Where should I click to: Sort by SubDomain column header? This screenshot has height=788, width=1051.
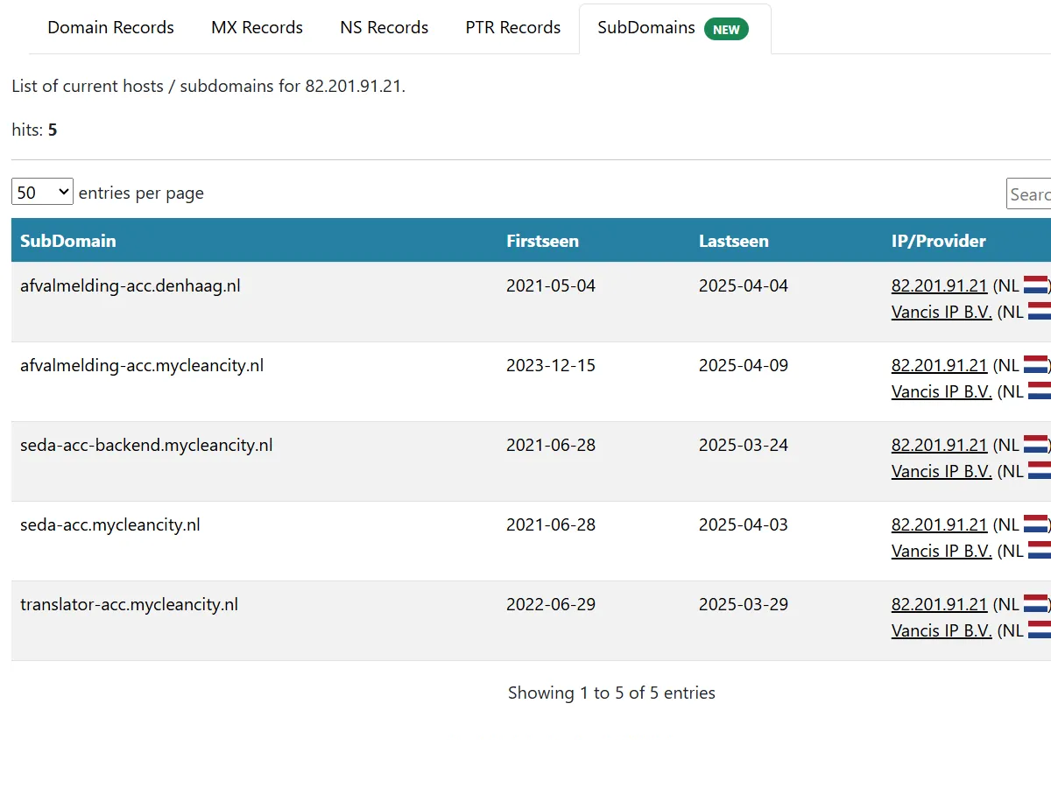(254, 241)
